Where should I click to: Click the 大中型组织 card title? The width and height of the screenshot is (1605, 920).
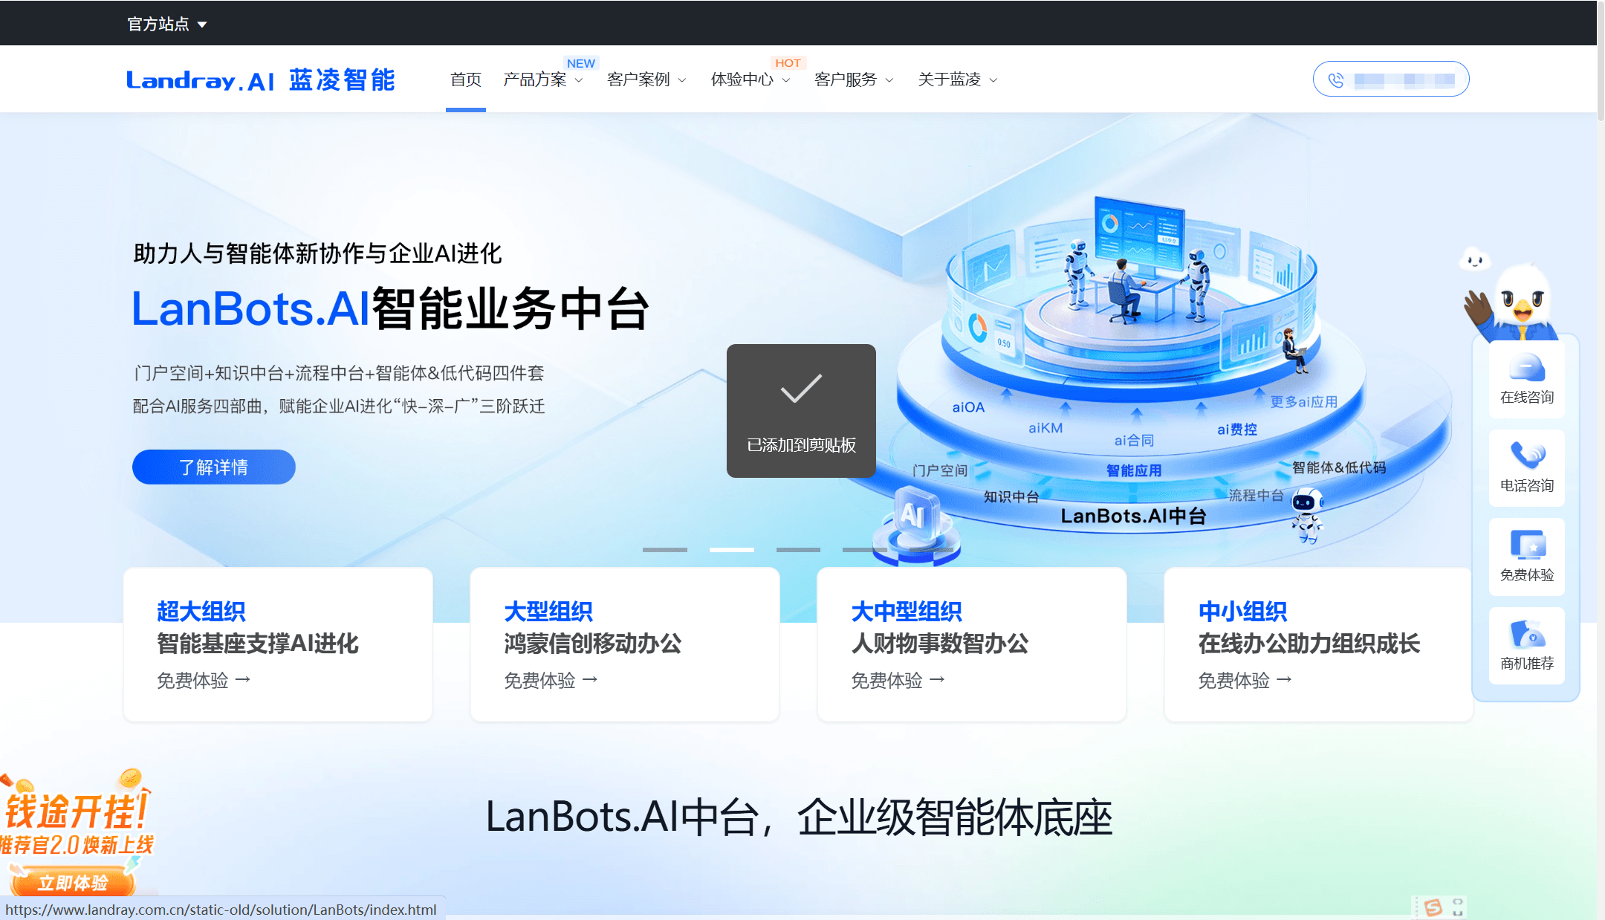click(x=907, y=611)
